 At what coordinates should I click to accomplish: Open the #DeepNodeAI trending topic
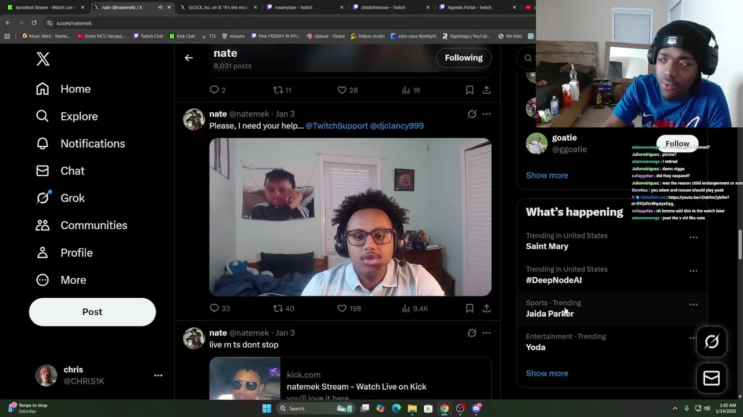click(x=554, y=280)
